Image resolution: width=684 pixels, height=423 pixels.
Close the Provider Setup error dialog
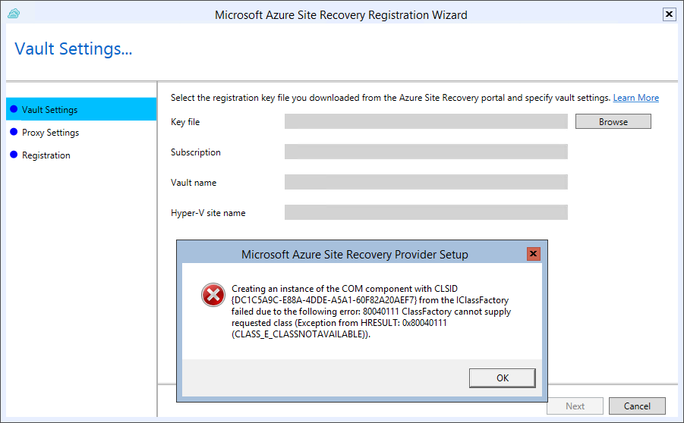(533, 253)
